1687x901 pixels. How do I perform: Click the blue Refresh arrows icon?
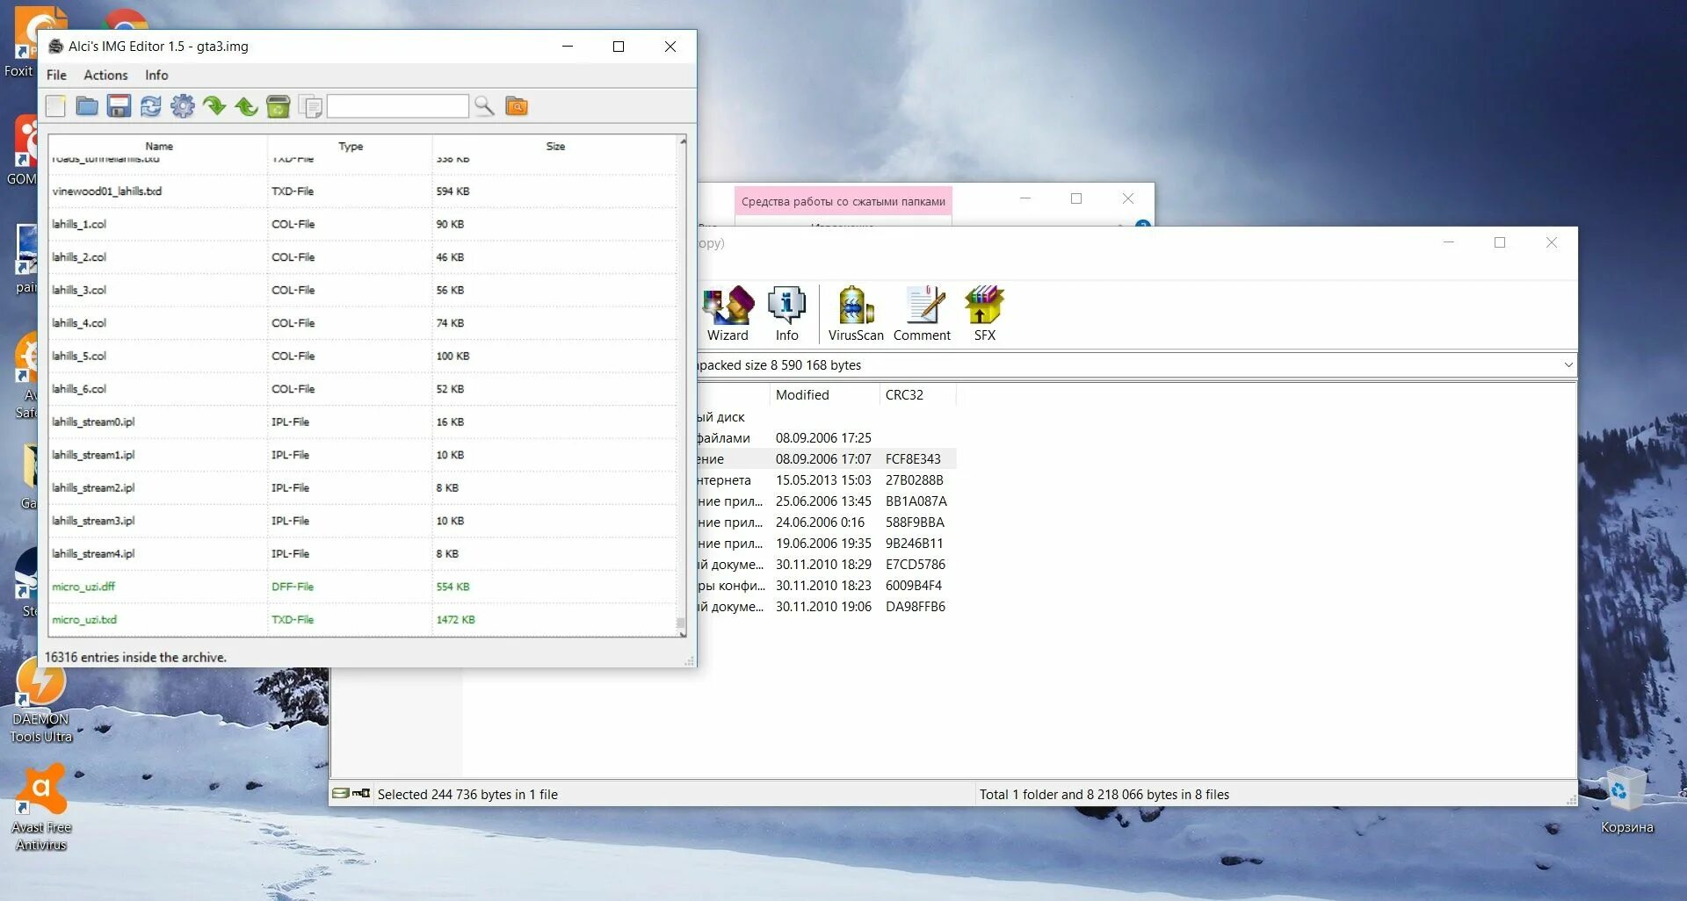coord(151,106)
